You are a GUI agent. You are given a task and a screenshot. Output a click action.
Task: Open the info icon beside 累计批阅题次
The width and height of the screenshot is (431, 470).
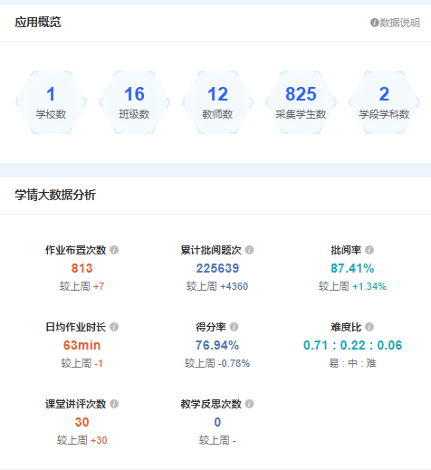[249, 250]
